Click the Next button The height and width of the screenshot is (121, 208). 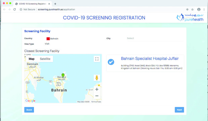179,110
